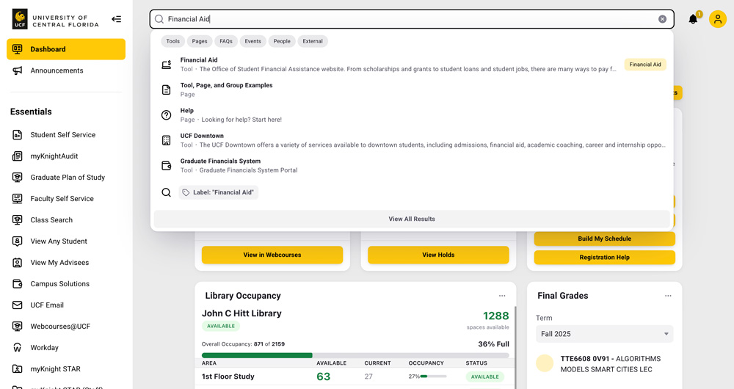Image resolution: width=734 pixels, height=389 pixels.
Task: Select the Label: "Financial Aid" chip
Action: click(x=219, y=192)
